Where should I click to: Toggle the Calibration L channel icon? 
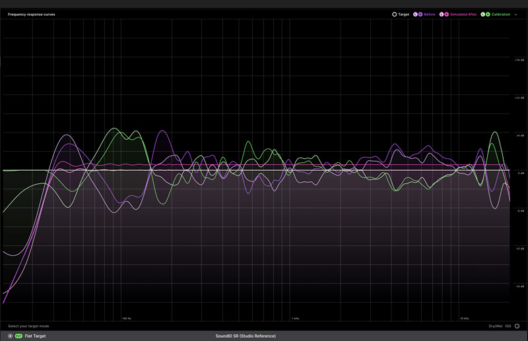(x=483, y=14)
